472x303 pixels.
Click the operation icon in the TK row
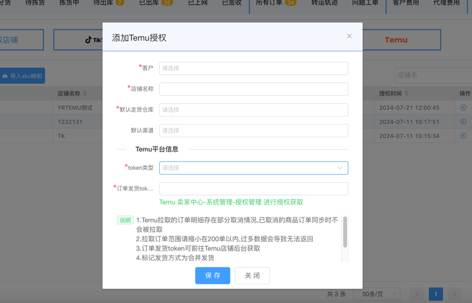(x=463, y=135)
